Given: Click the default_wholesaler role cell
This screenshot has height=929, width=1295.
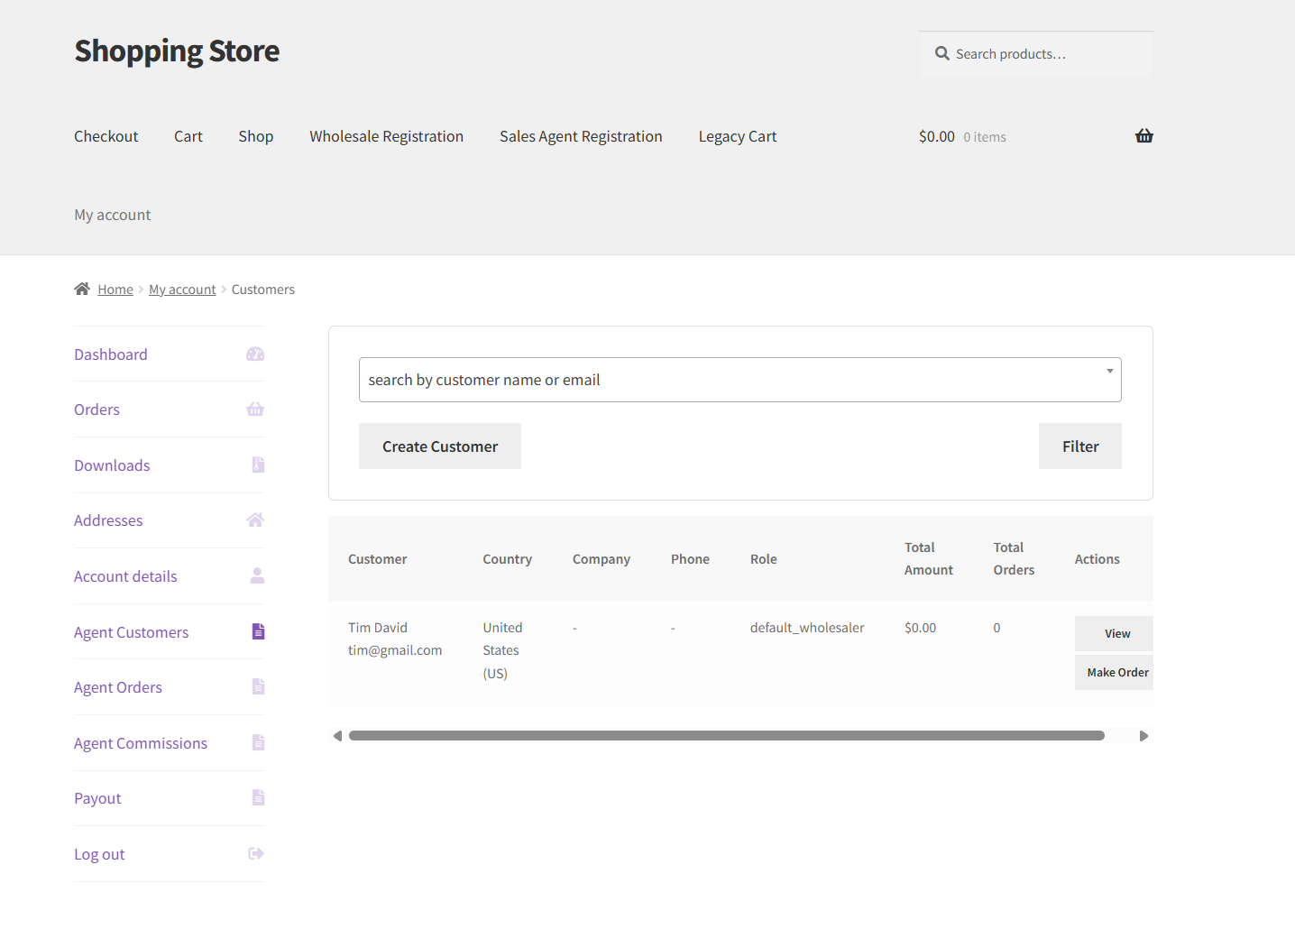Looking at the screenshot, I should pos(807,628).
